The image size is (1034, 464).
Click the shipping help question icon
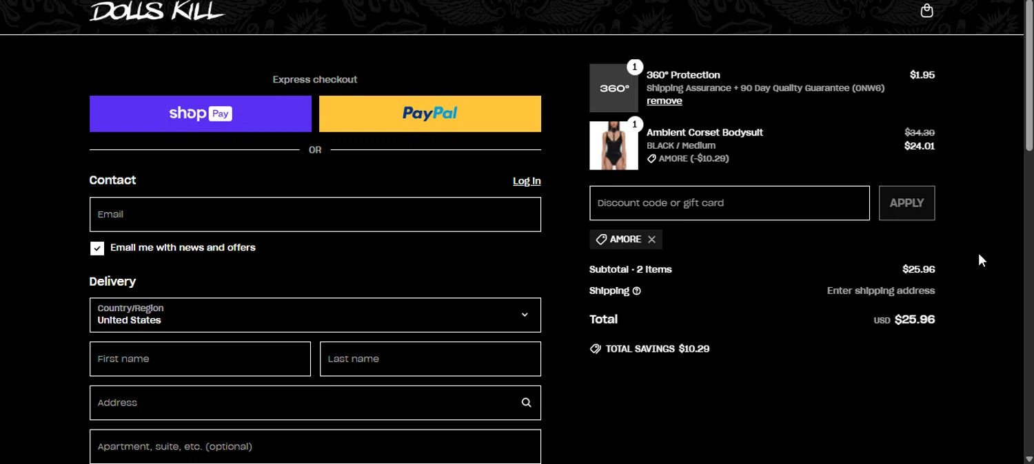click(636, 291)
